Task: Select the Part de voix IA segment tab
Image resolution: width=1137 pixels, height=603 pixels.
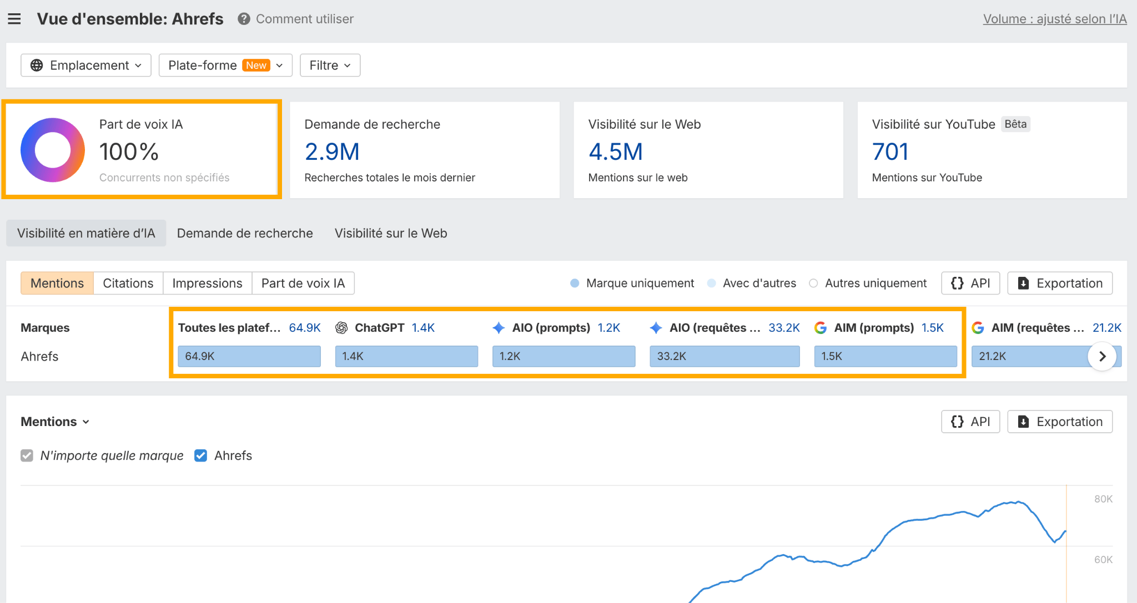Action: point(303,283)
